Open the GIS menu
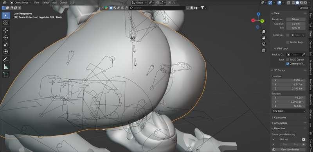 point(72,3)
